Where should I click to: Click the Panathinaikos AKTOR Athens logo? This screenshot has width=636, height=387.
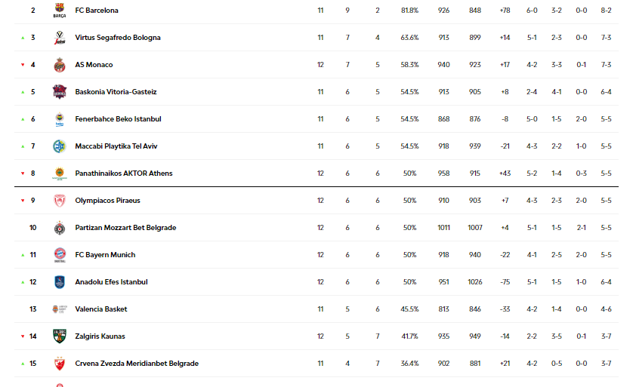pyautogui.click(x=60, y=174)
